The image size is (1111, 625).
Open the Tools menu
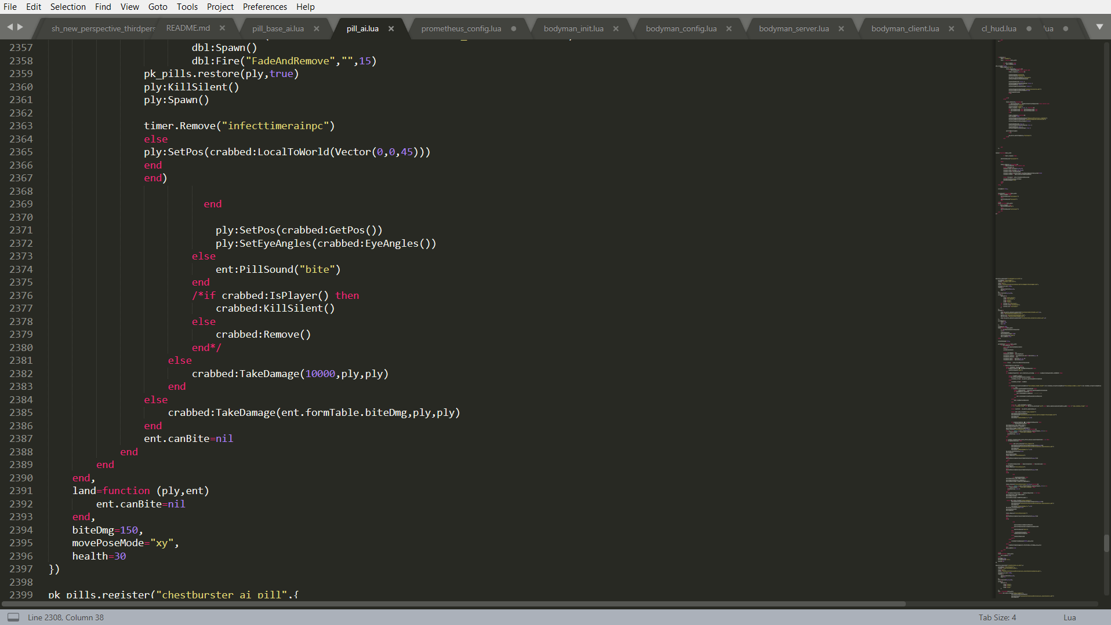coord(187,6)
